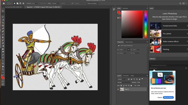The image size is (188, 105).
Task: Select the Pen tool
Action: tap(3, 55)
